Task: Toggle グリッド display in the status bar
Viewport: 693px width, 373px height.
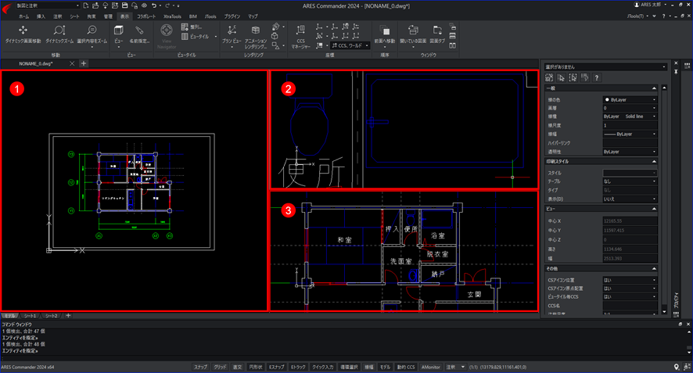Action: [220, 367]
